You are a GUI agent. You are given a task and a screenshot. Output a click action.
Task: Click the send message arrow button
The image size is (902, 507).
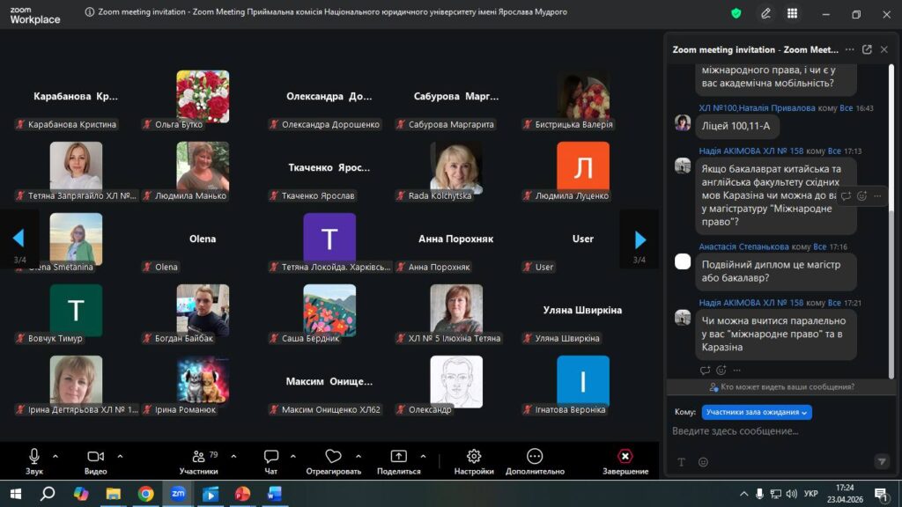click(x=881, y=461)
